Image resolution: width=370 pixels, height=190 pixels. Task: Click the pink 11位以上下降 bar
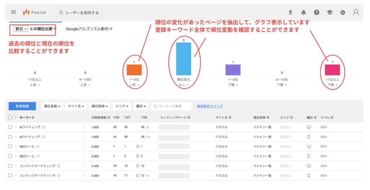(332, 70)
